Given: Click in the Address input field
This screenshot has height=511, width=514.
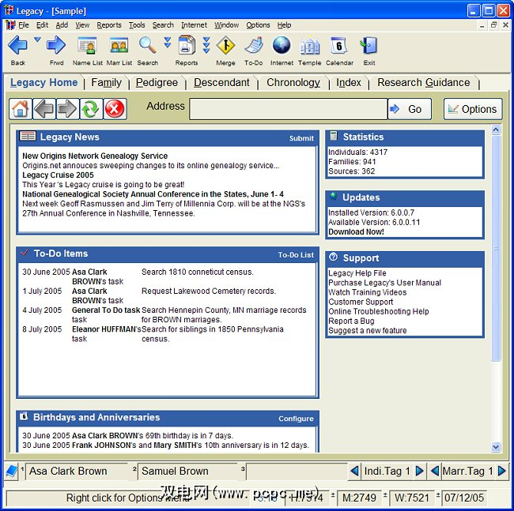Looking at the screenshot, I should (288, 109).
